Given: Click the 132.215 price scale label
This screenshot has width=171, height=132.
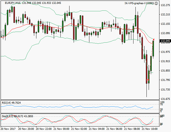Looking at the screenshot, I should click(x=165, y=15).
